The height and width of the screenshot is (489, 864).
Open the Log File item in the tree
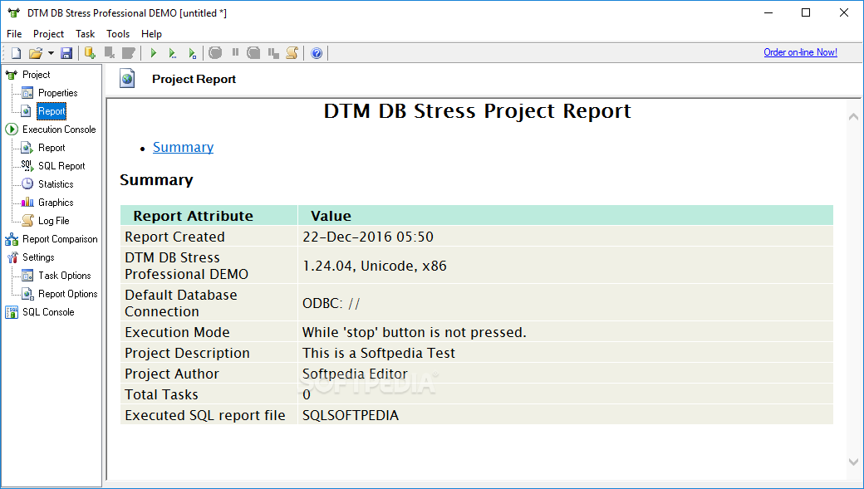click(54, 220)
